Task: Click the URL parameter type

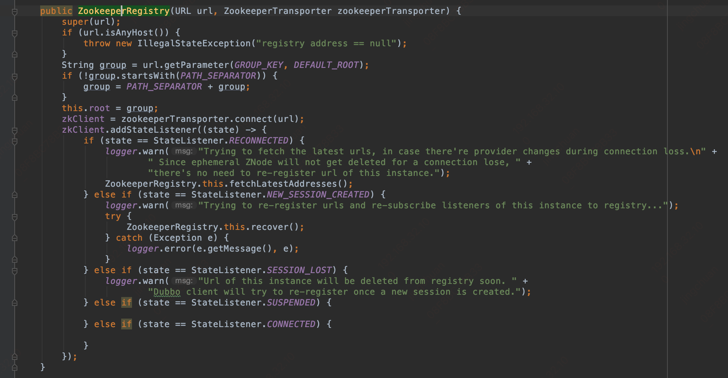Action: pyautogui.click(x=183, y=11)
